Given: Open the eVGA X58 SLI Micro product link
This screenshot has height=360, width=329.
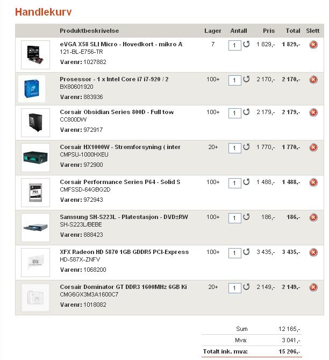Looking at the screenshot, I should 121,44.
